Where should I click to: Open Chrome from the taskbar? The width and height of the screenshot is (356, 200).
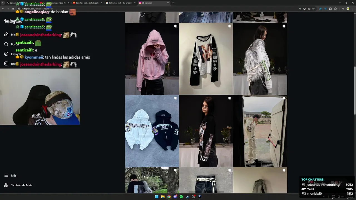[169, 197]
